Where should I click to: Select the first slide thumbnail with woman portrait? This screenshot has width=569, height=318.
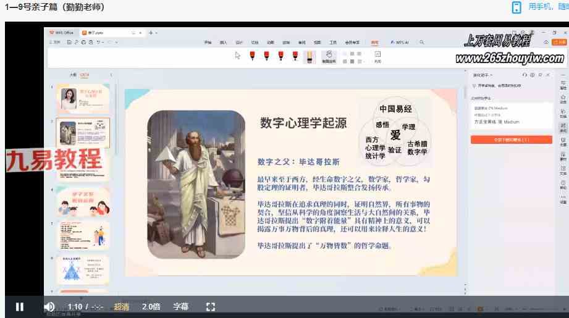tap(83, 98)
